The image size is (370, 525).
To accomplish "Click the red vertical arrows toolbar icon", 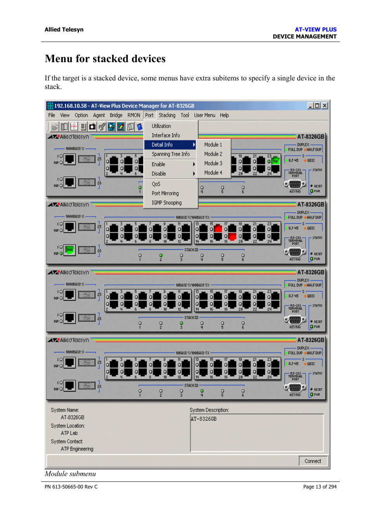I will point(73,127).
